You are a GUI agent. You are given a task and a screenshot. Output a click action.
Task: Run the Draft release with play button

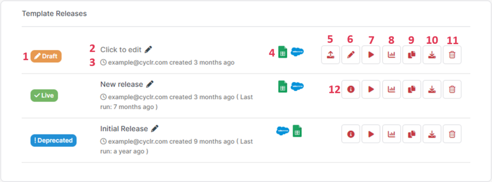pyautogui.click(x=371, y=55)
